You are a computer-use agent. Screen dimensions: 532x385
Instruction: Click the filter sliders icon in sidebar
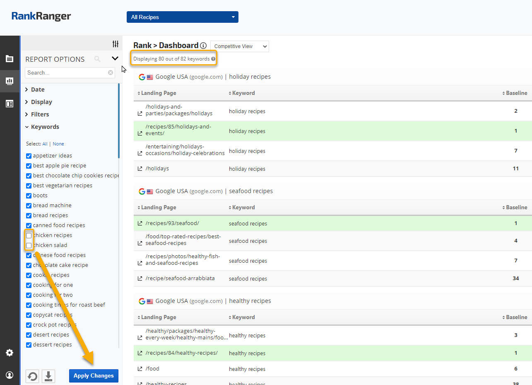click(116, 44)
